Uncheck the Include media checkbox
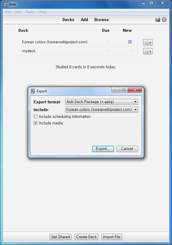The height and width of the screenshot is (245, 172). [35, 123]
